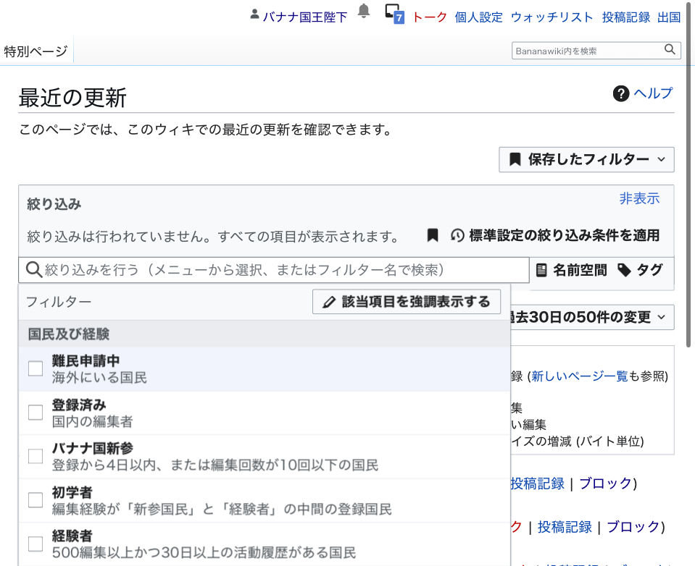
Task: Open the 新しいページ一覧 link
Action: 580,376
